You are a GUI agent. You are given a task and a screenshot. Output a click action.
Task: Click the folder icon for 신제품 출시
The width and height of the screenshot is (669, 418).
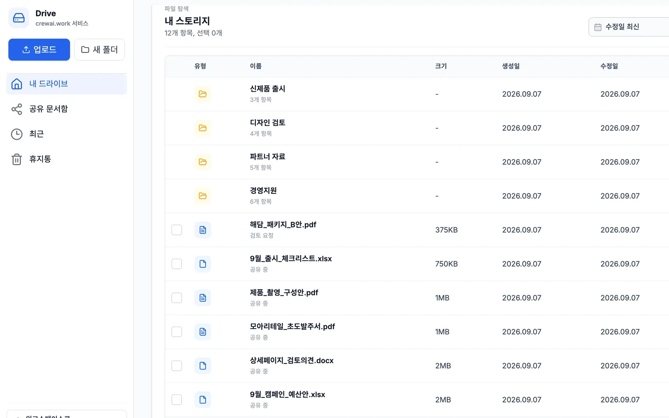tap(203, 94)
